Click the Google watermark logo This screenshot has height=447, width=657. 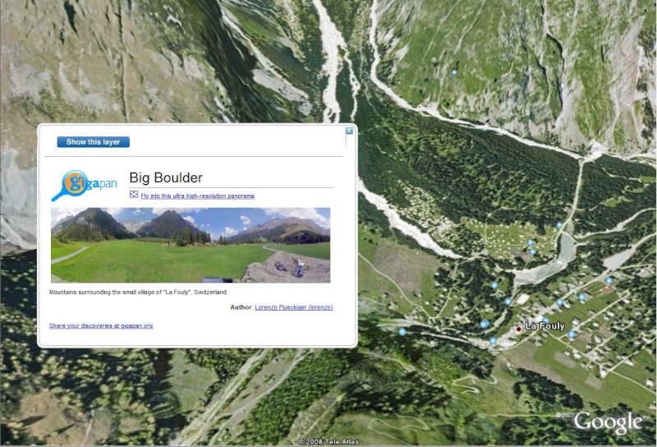tap(607, 422)
